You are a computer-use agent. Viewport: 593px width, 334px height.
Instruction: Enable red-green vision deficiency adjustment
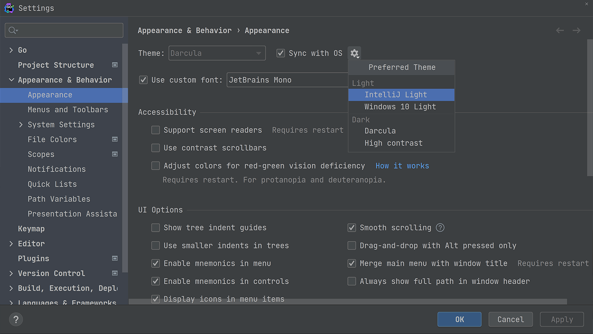(x=156, y=166)
